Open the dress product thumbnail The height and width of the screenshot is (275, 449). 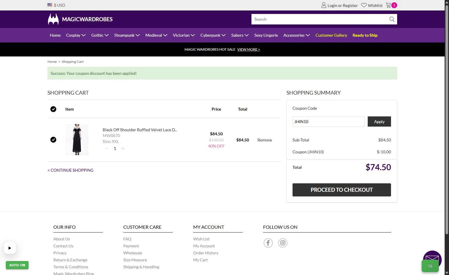(77, 140)
